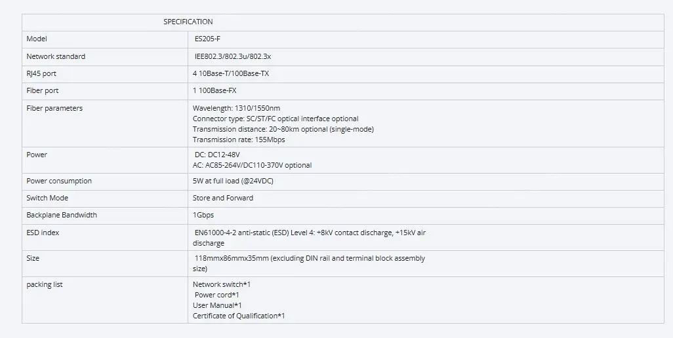Viewport: 673px width, 338px height.
Task: Select the IEE802.3/802.3u/802.3x value
Action: pos(233,56)
